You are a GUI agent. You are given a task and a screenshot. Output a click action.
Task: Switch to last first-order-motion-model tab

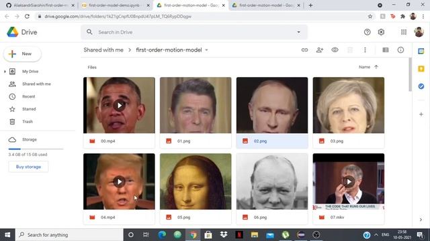[x=266, y=5]
